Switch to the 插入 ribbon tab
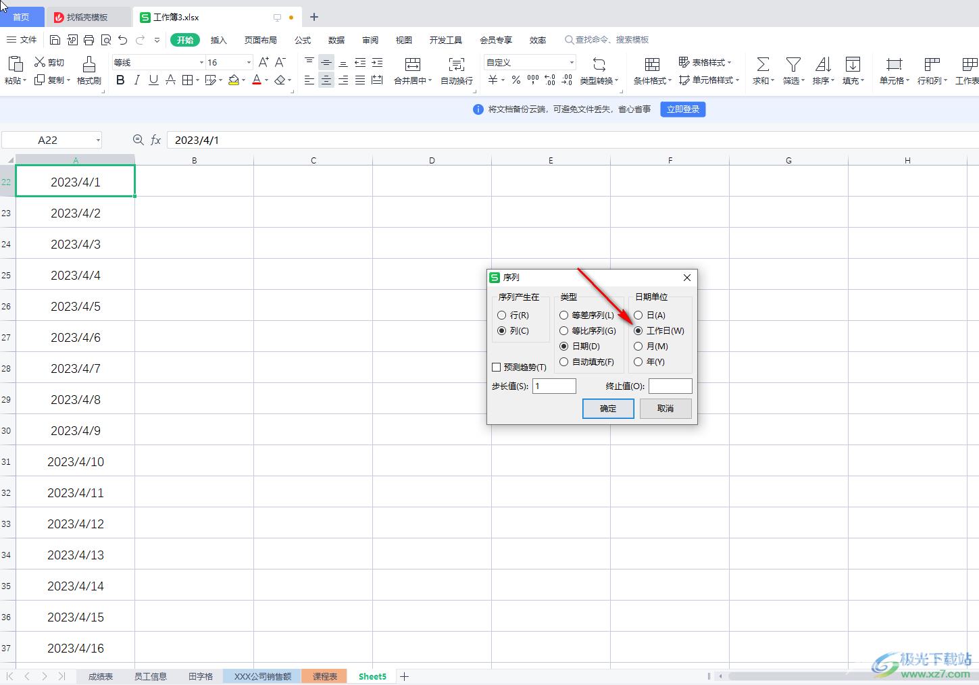The image size is (979, 685). coord(218,40)
